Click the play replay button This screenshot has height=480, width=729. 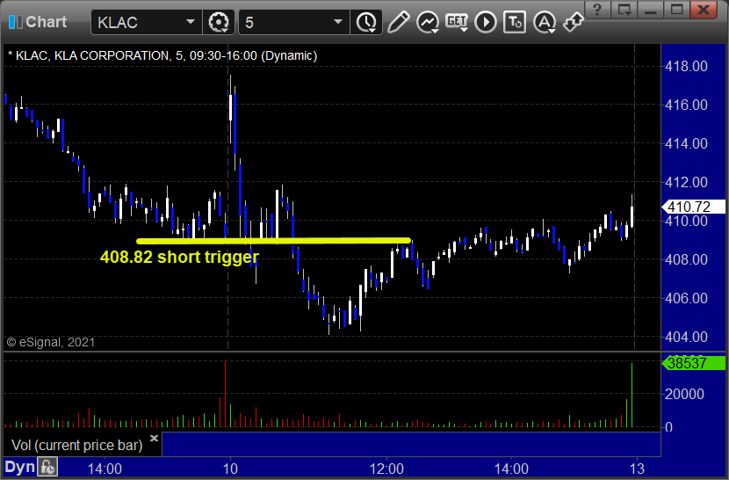click(x=486, y=22)
